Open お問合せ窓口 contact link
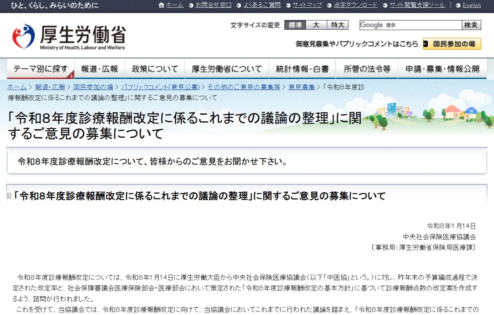 (213, 5)
